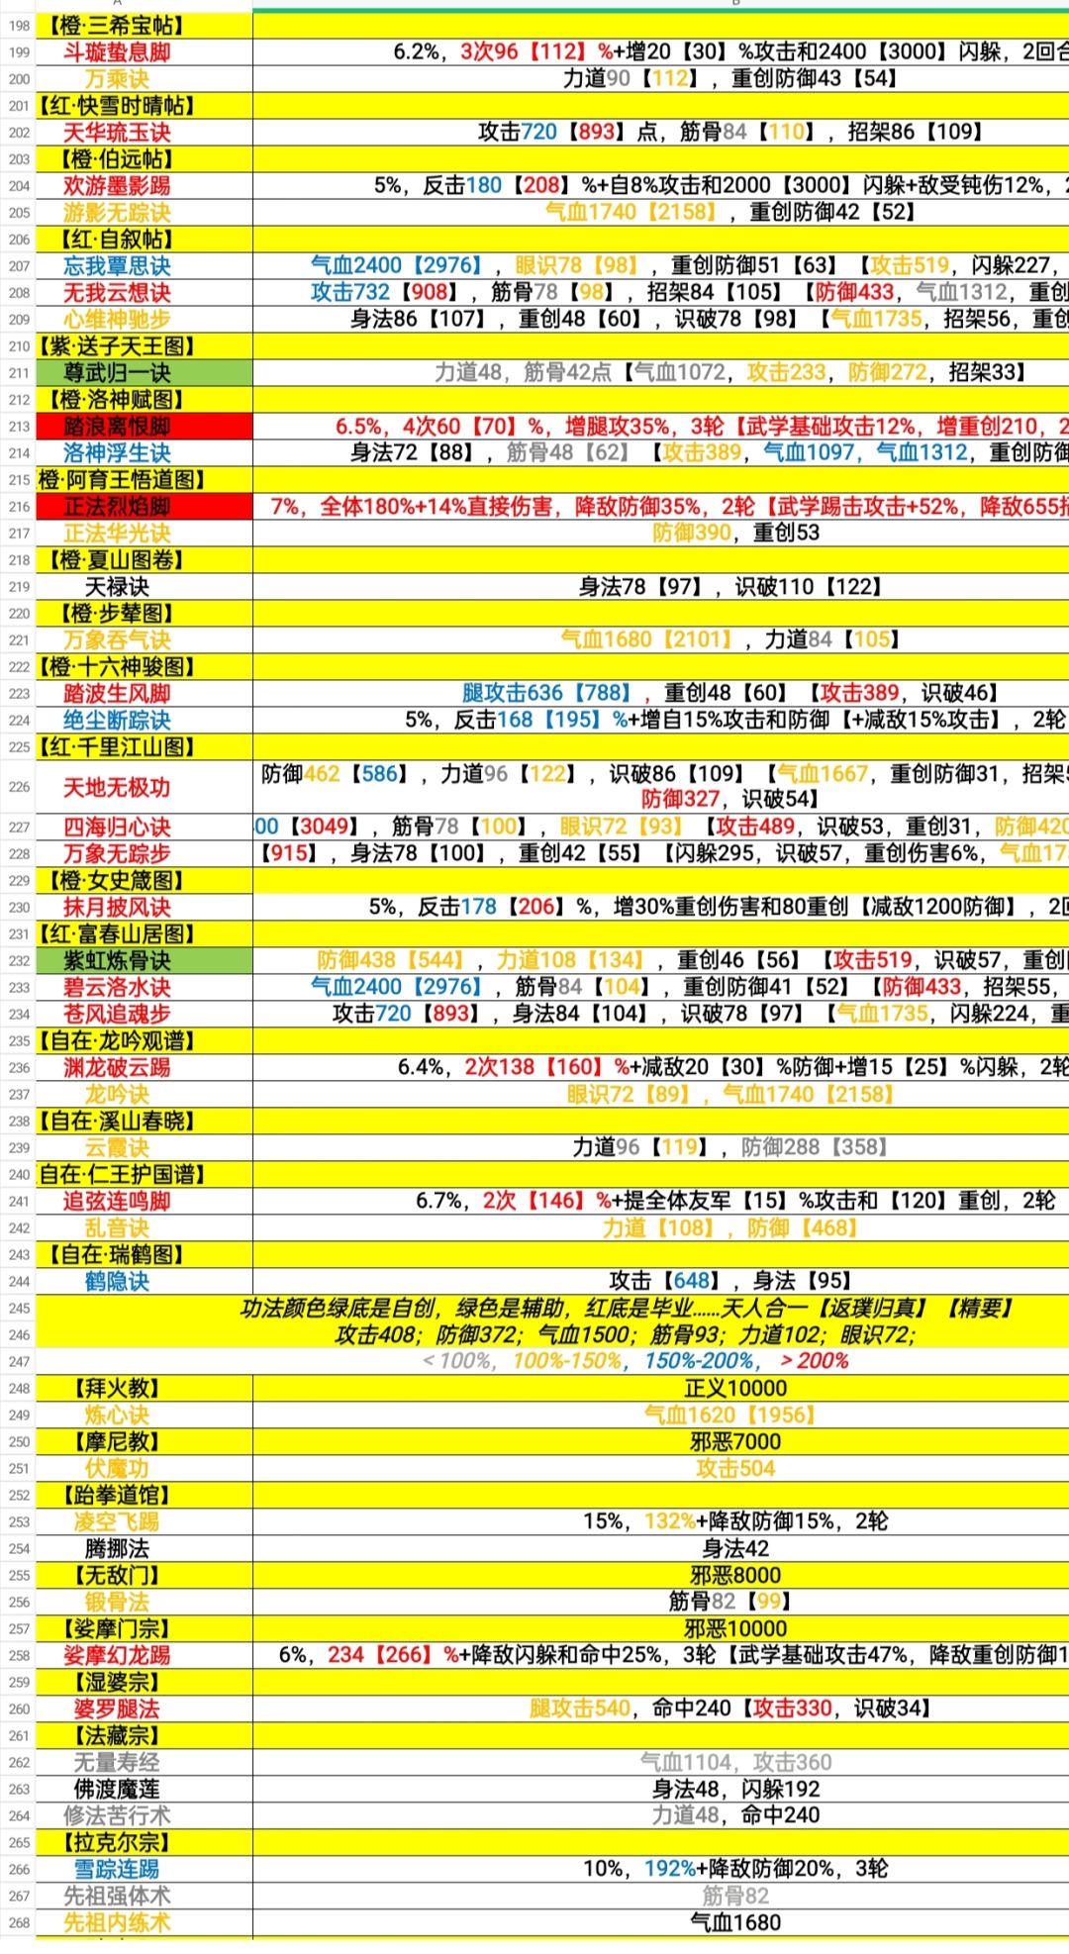Select the cell 娑摩幻龙踢

point(145,1655)
